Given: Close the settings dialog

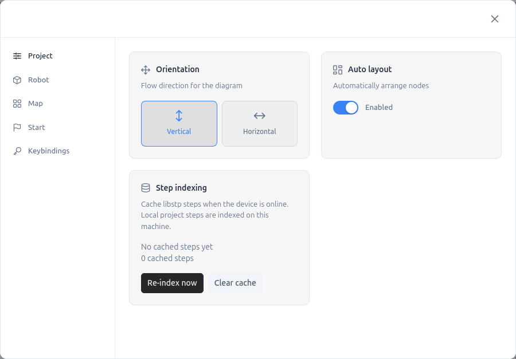Looking at the screenshot, I should pos(494,18).
